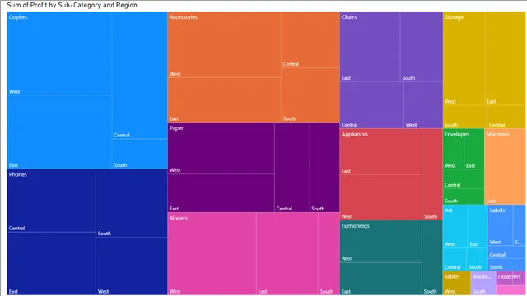Viewport: 527px width, 296px height.
Task: Pick the Appliances South tile
Action: (432, 174)
